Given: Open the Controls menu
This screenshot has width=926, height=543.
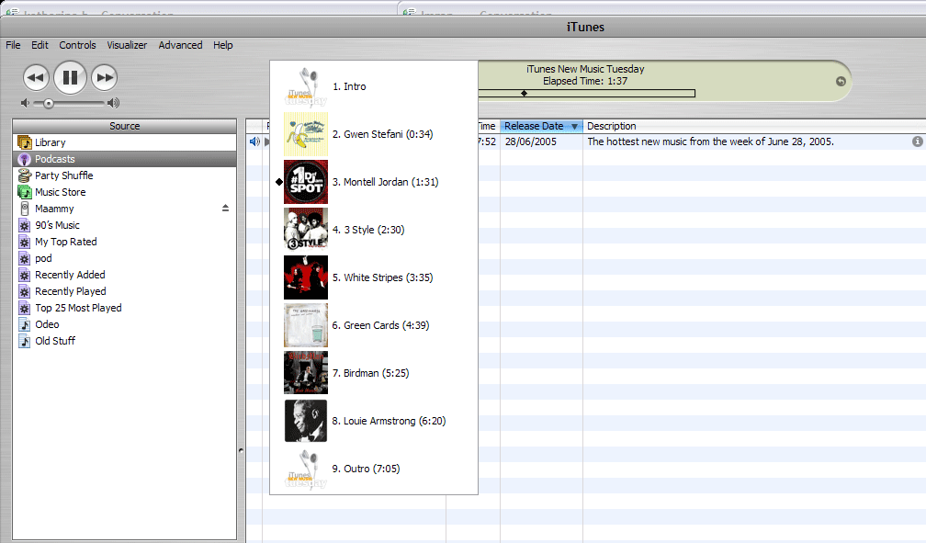Looking at the screenshot, I should point(77,45).
